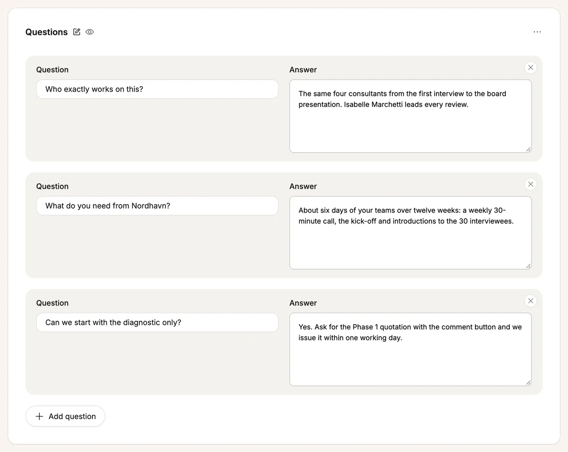
Task: Open the three-dot more options menu
Action: (x=537, y=32)
